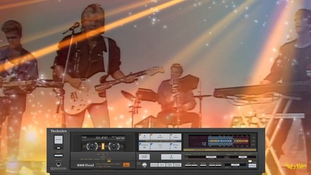Toggle the timer switch below the power button
The width and height of the screenshot is (311, 175).
(58, 156)
